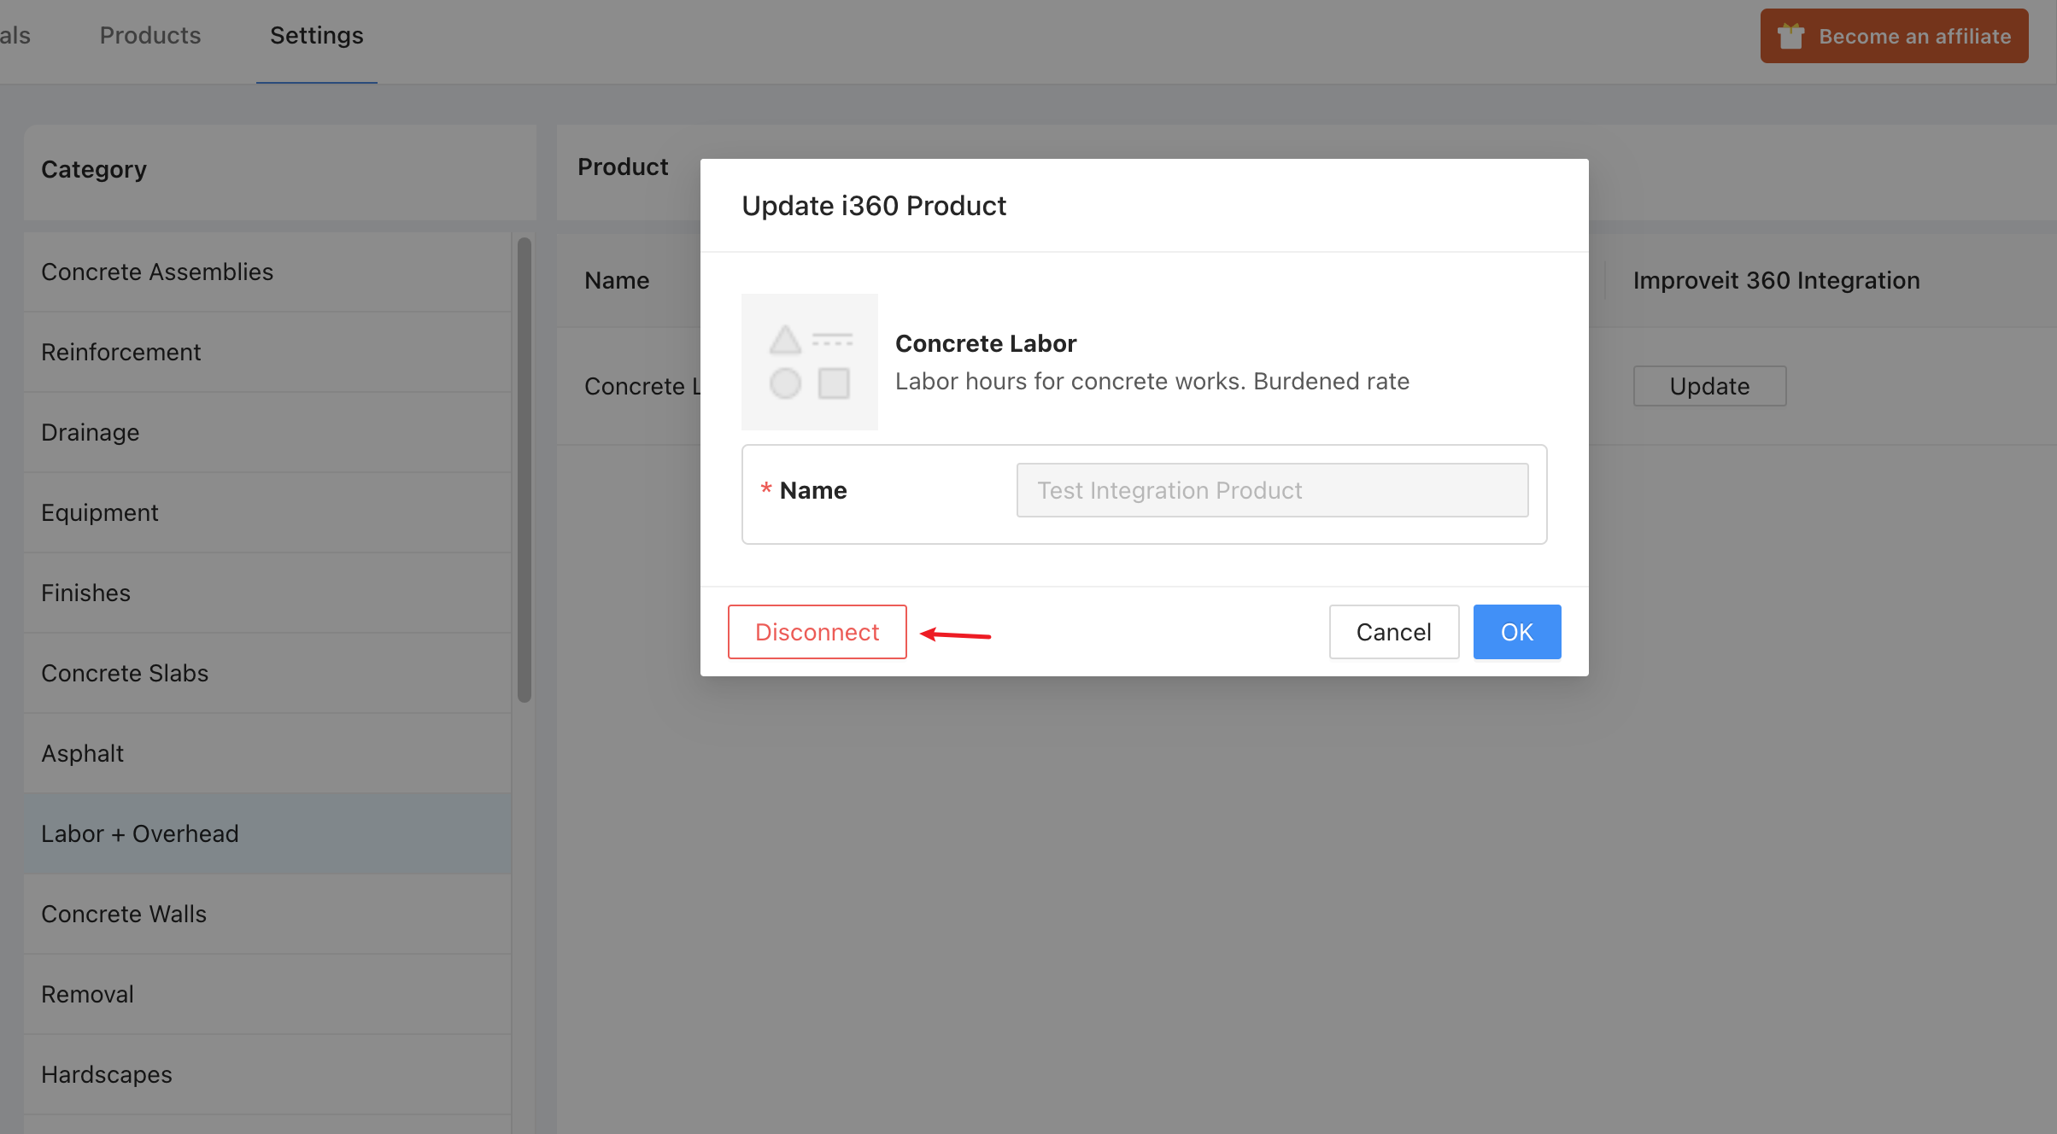
Task: Choose the Finishes category
Action: [267, 593]
